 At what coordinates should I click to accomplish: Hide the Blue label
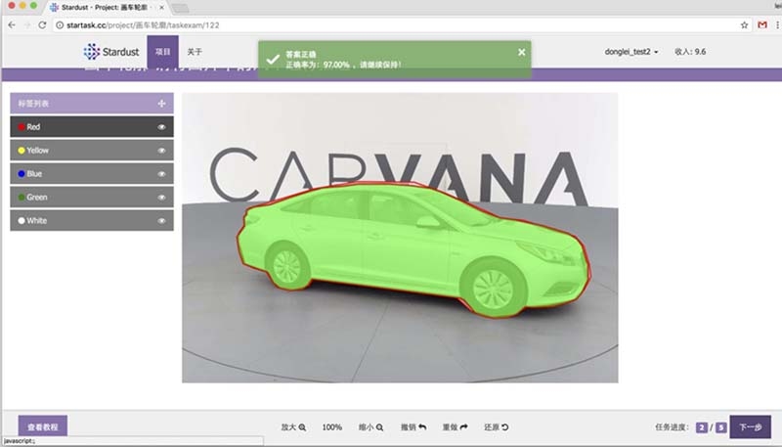[x=161, y=173]
